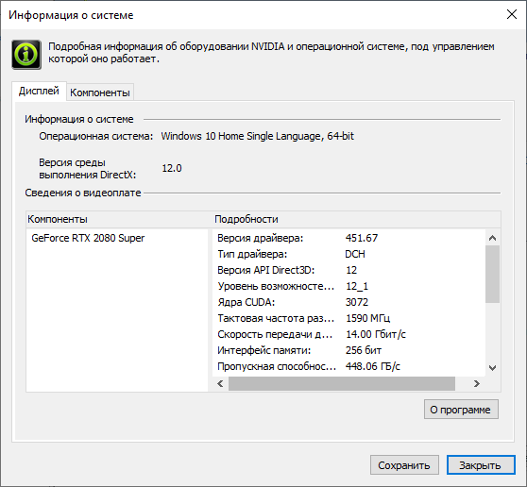
Task: Click data rate value 14.00 Гбит/с
Action: (x=376, y=334)
